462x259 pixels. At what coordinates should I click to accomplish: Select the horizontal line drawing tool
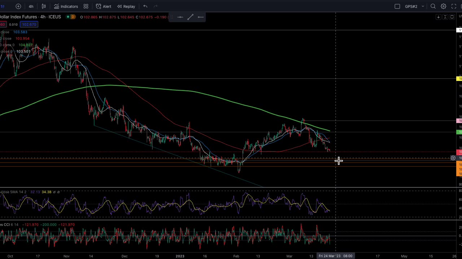pyautogui.click(x=180, y=17)
